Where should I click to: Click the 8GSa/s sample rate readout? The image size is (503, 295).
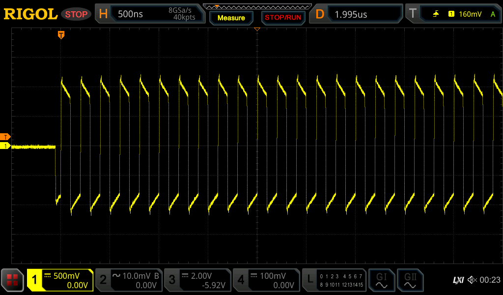[x=180, y=10]
